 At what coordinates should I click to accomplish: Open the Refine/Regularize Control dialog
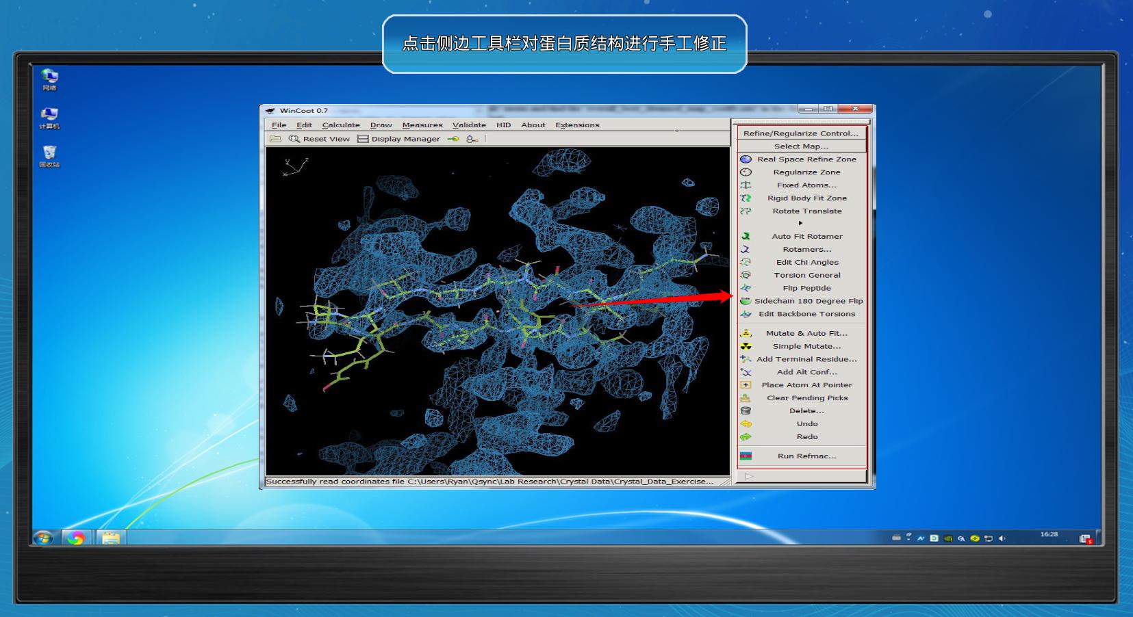(x=800, y=133)
